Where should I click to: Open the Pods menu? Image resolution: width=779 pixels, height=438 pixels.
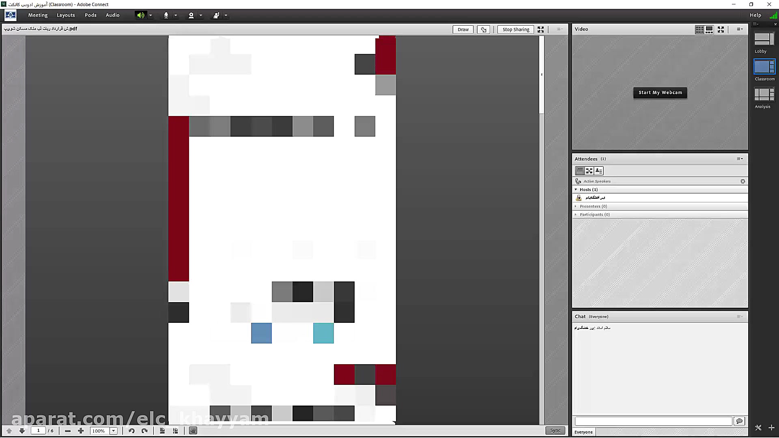90,15
